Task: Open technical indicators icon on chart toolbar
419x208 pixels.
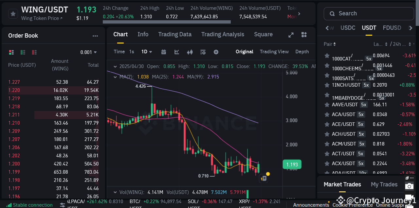Action: coord(202,52)
